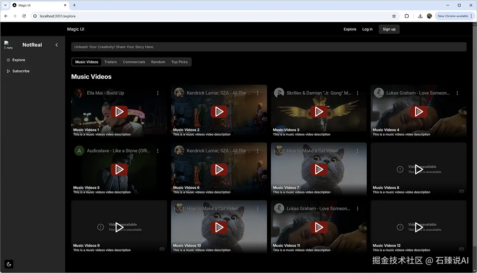
Task: Click Skrillex channel avatar
Action: [279, 93]
